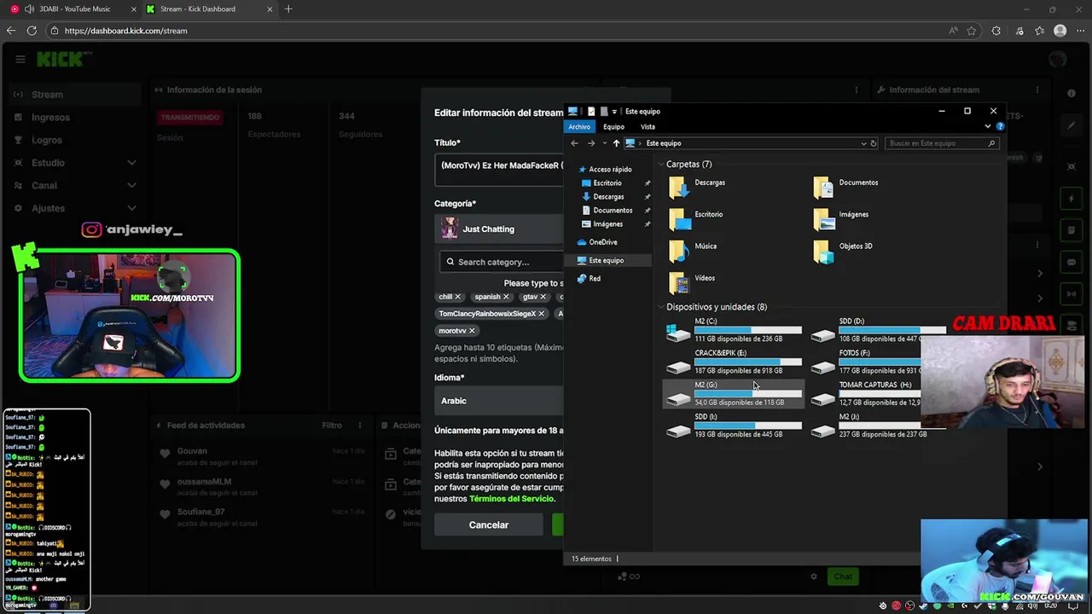This screenshot has width=1092, height=614.
Task: Select the FOTOS (F:) drive
Action: point(865,362)
